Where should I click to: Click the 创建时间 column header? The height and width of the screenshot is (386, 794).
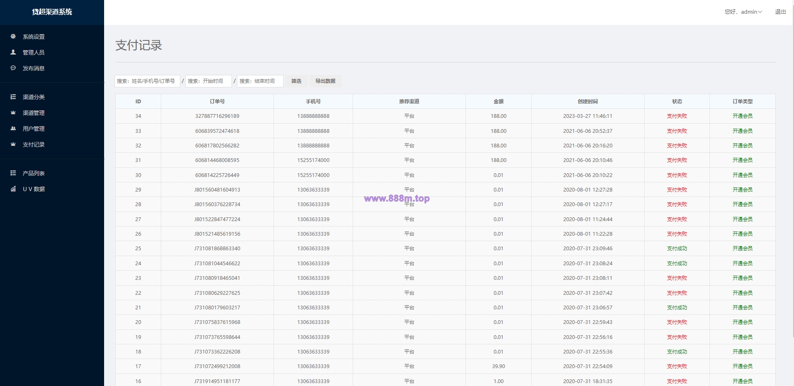(588, 102)
